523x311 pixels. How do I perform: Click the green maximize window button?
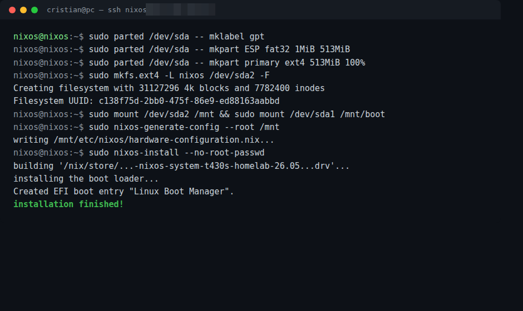click(34, 10)
